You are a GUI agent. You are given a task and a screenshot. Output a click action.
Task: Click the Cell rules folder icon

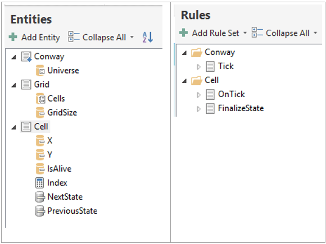coord(197,81)
